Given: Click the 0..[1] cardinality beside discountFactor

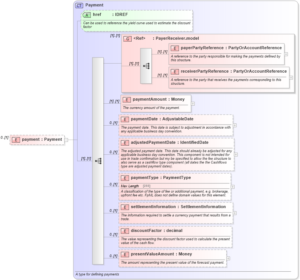Looking at the screenshot, I should click(113, 235).
